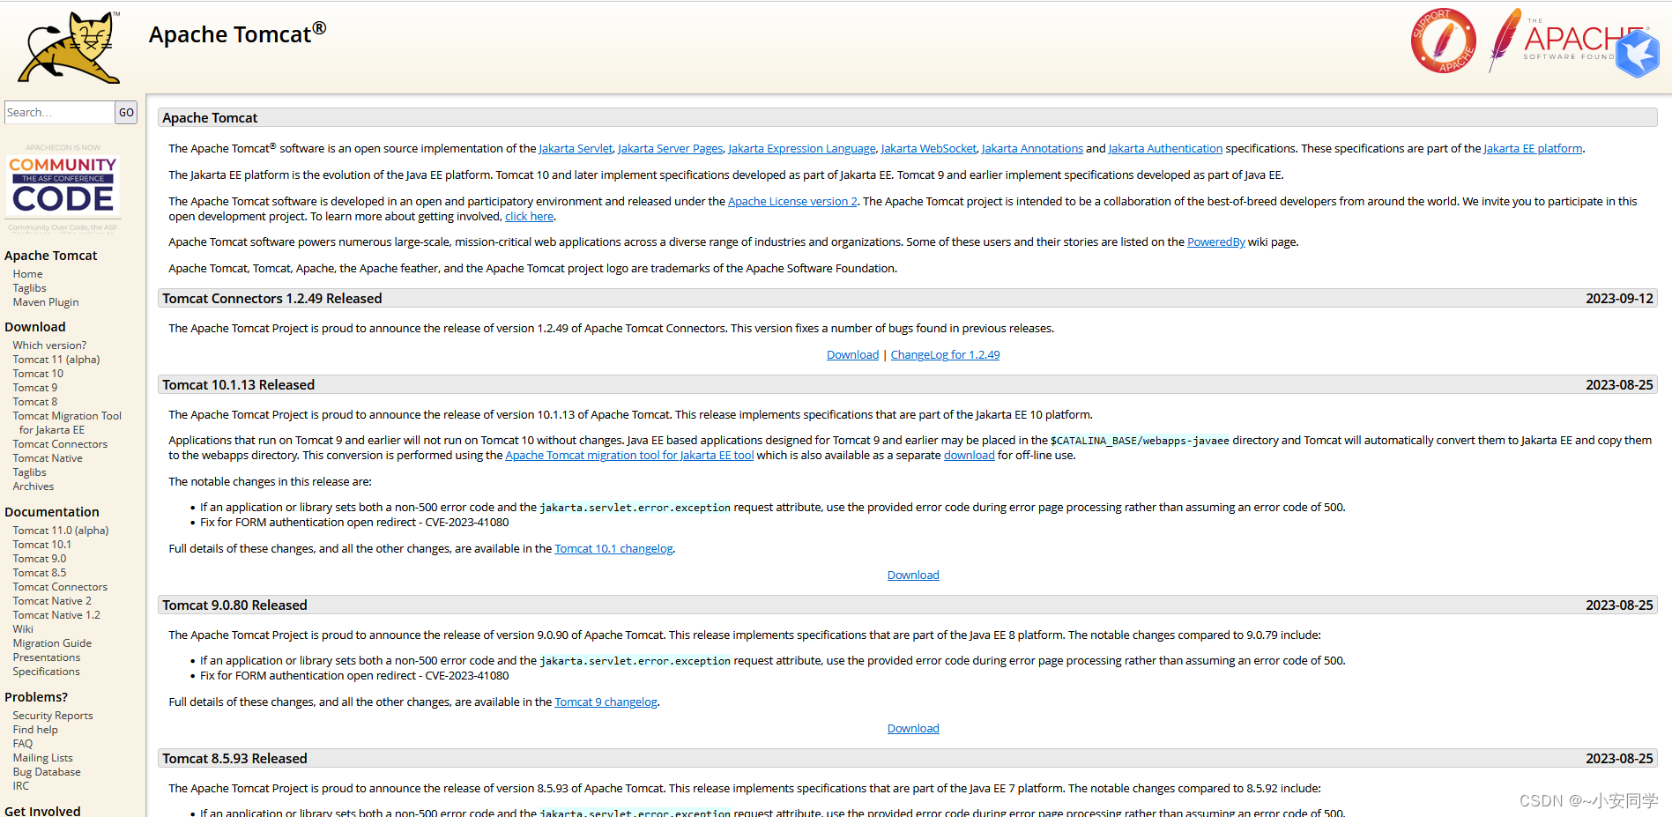Open Jakarta WebSocket link
Screen dimensions: 1672x817
pos(929,149)
